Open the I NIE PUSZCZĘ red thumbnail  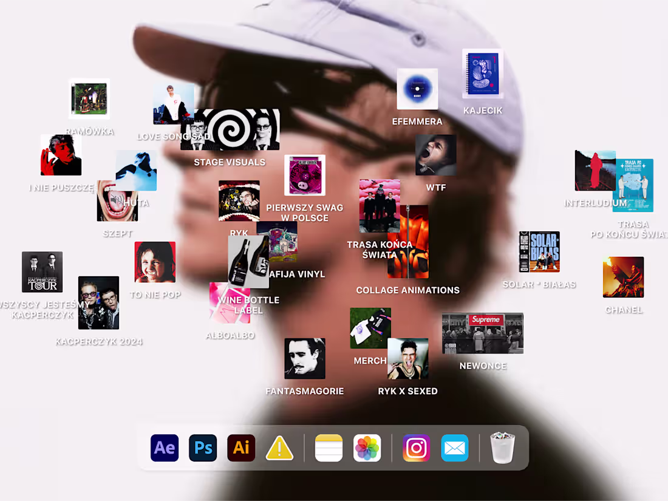coord(61,155)
